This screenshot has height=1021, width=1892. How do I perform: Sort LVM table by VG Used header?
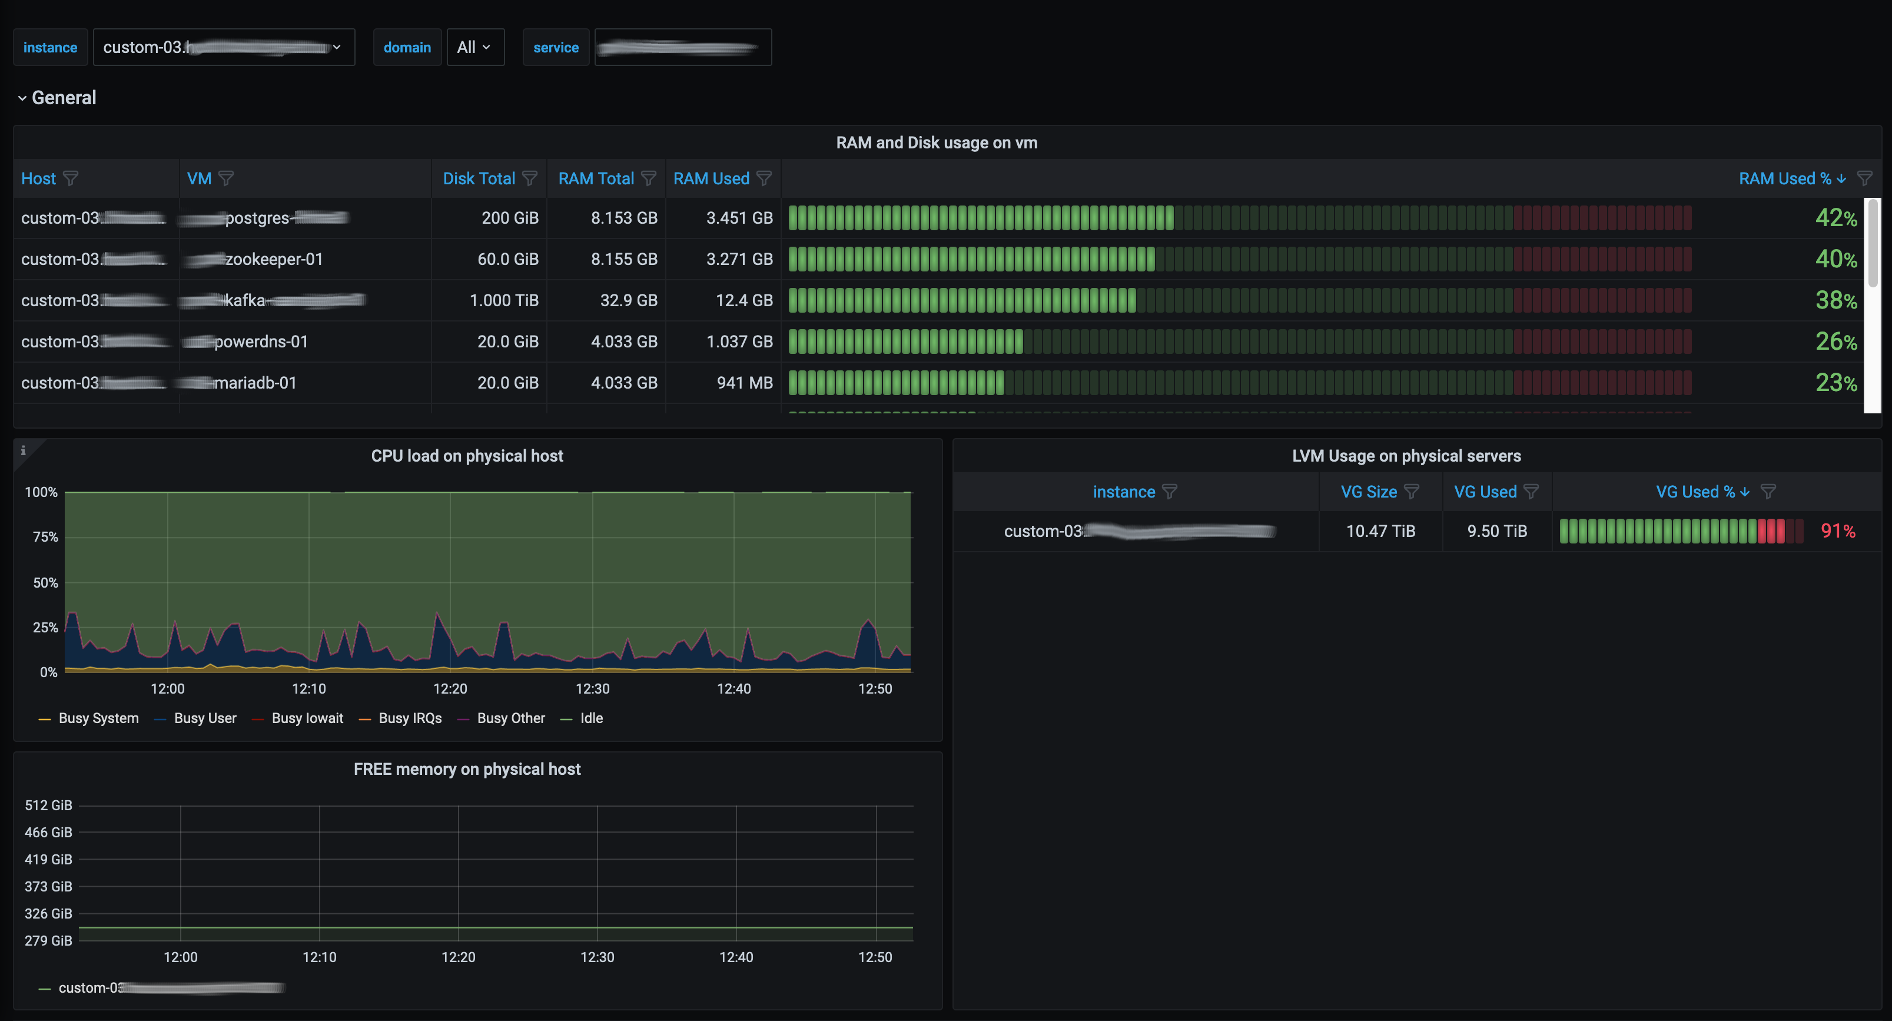point(1485,492)
